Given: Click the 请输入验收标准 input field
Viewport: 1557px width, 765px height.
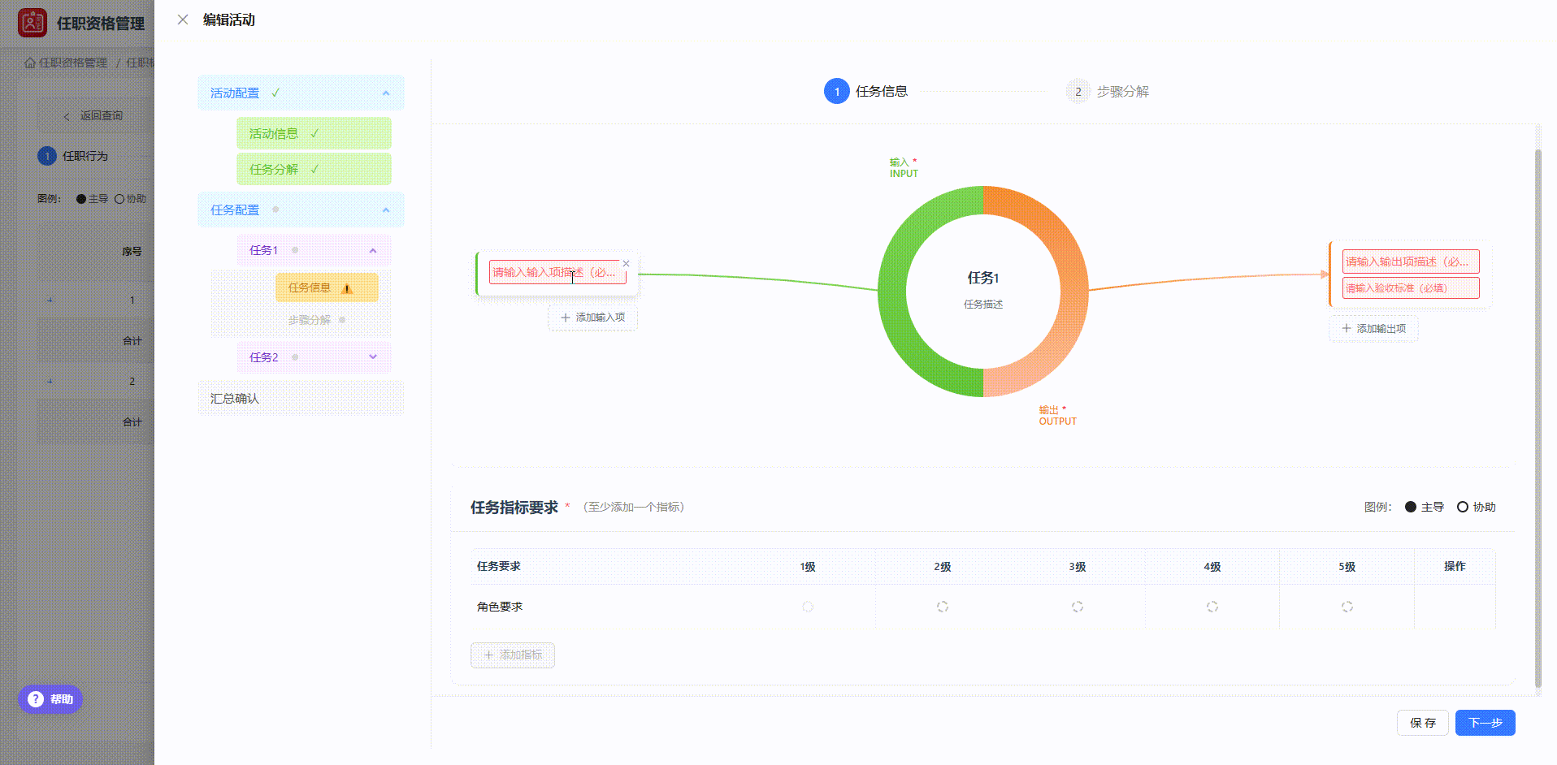Looking at the screenshot, I should click(x=1410, y=288).
